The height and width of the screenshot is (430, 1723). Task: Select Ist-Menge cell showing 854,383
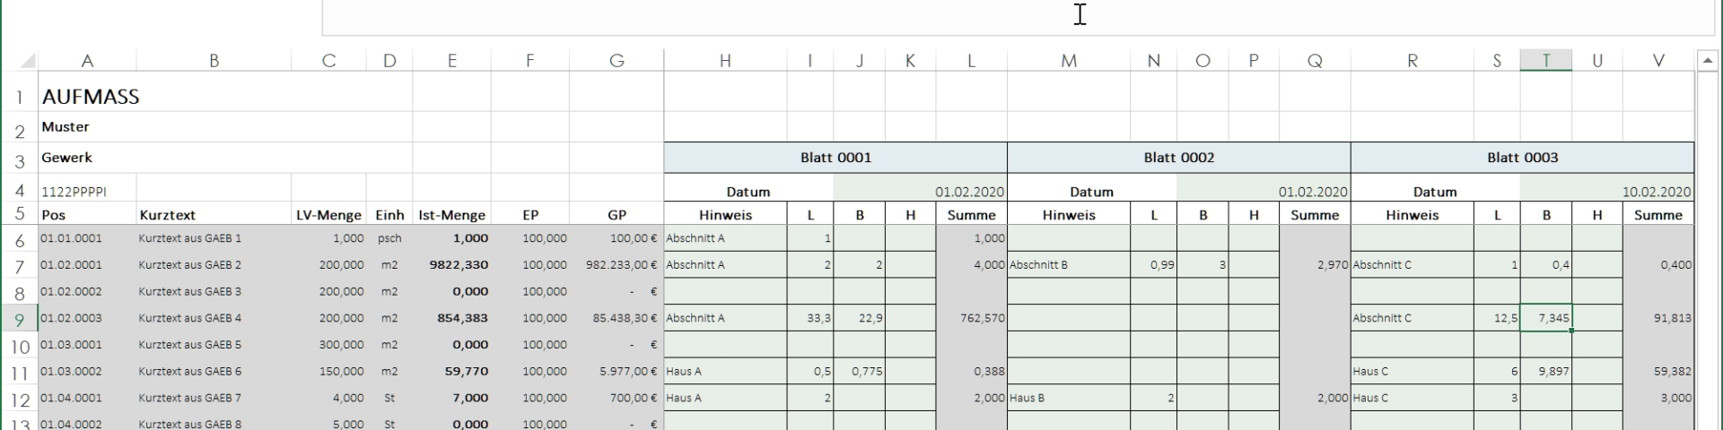[x=451, y=318]
